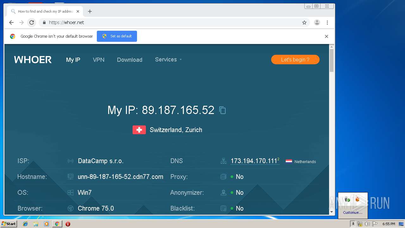Open the volume tray icon
The image size is (405, 228).
[x=367, y=224]
